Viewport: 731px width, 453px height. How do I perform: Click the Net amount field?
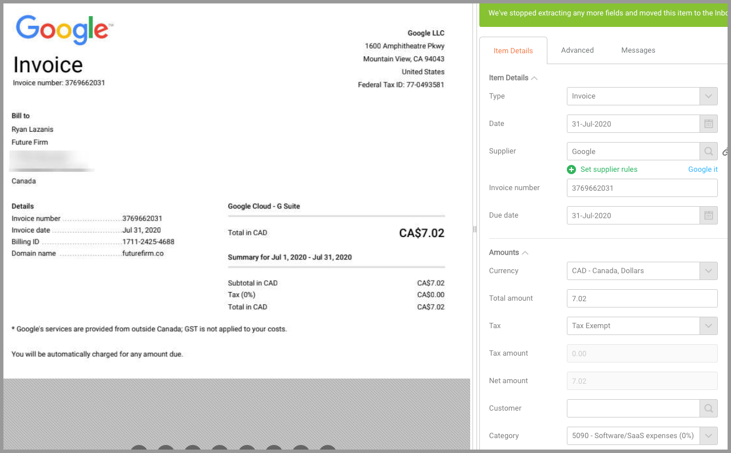pos(642,381)
